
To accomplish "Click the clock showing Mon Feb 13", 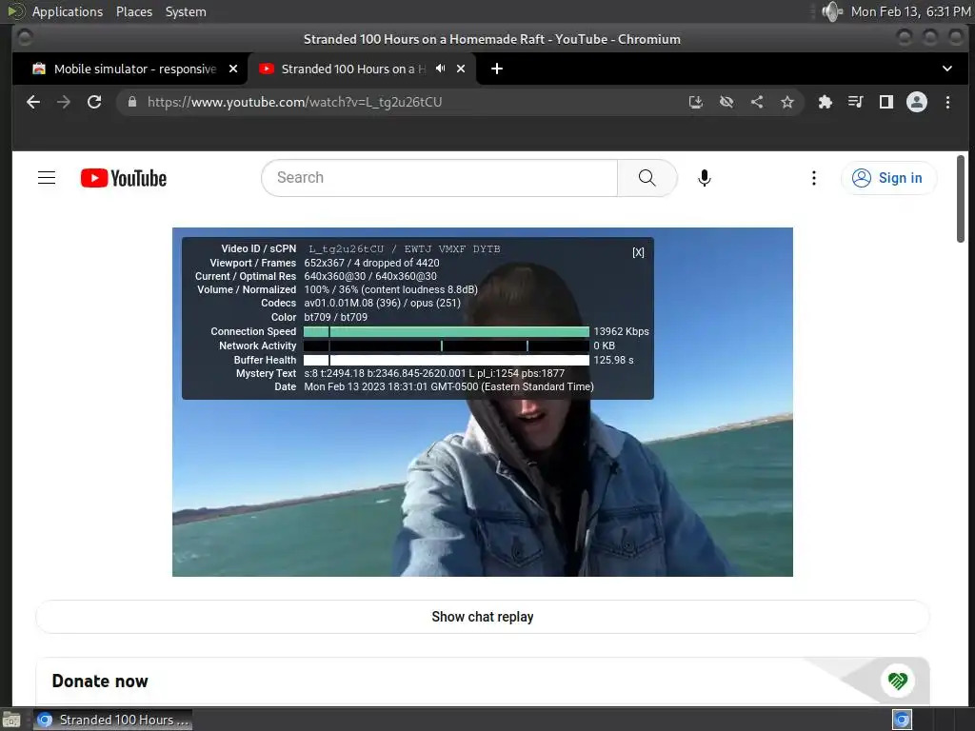I will pyautogui.click(x=910, y=11).
